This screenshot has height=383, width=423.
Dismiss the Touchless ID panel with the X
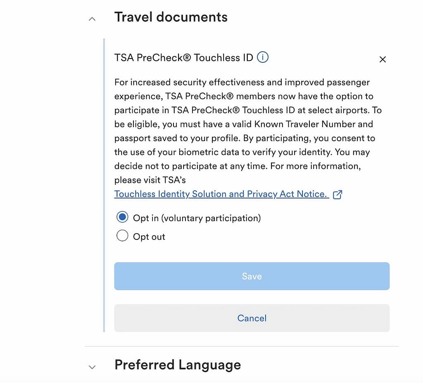382,59
